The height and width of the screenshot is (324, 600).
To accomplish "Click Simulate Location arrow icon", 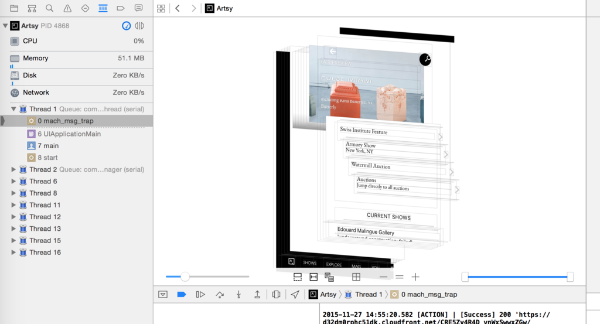I will click(295, 295).
